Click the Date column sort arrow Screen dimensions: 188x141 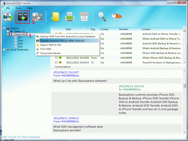(88, 29)
